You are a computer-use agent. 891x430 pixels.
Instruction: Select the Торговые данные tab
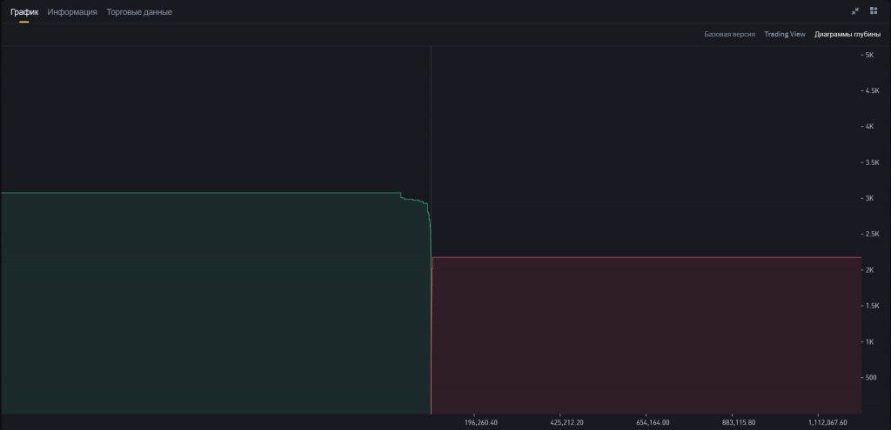click(139, 12)
